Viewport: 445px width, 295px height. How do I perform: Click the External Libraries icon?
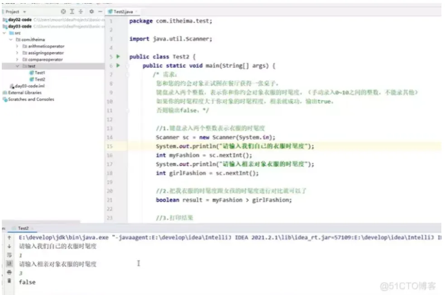(5, 93)
